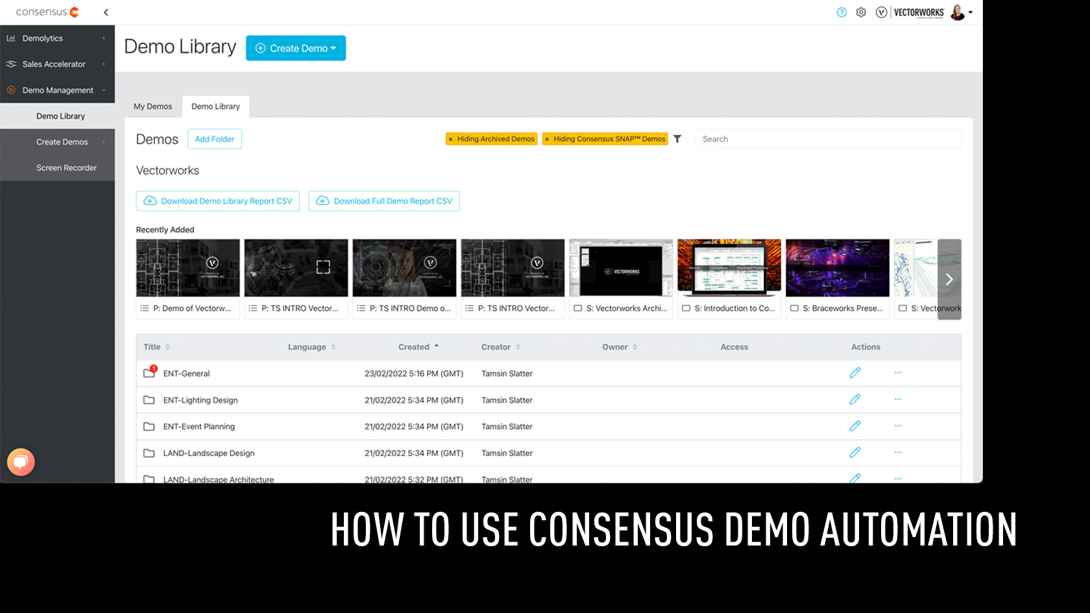
Task: Open the chat bubble widget
Action: tap(21, 462)
